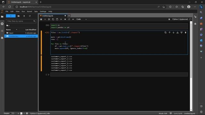Cut the selected cell with scissors icon
205x115 pixels.
[x=49, y=19]
